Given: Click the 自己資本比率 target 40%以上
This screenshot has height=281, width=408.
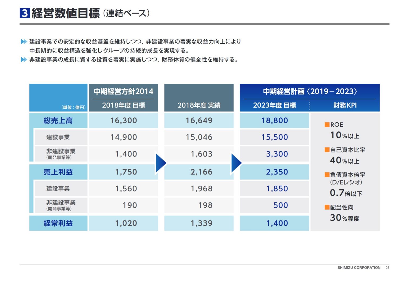Looking at the screenshot, I should point(345,160).
